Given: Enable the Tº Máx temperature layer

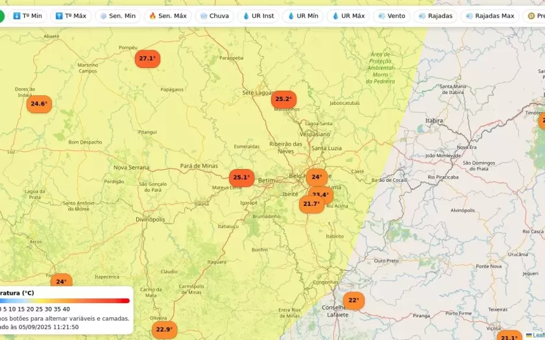Looking at the screenshot, I should coord(70,16).
